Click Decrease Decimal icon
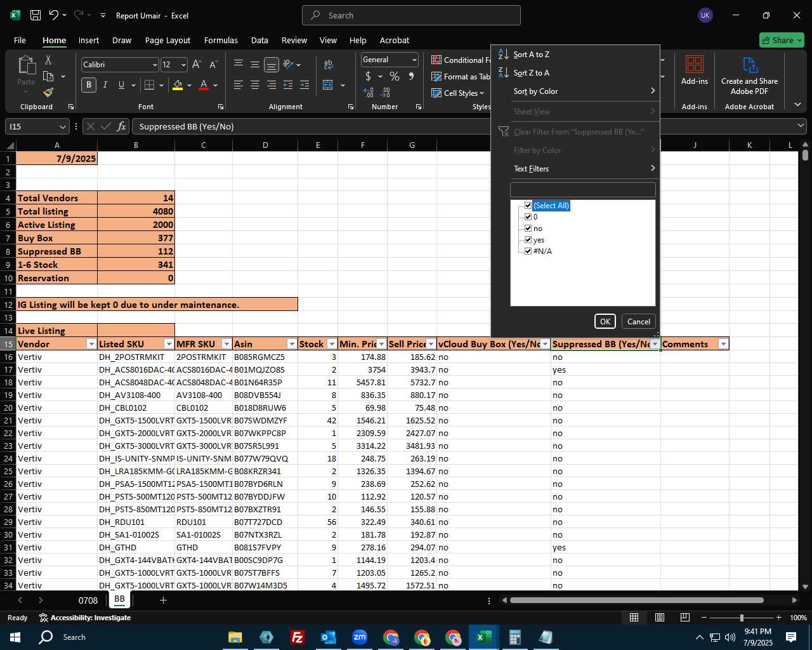This screenshot has width=812, height=650. (386, 93)
